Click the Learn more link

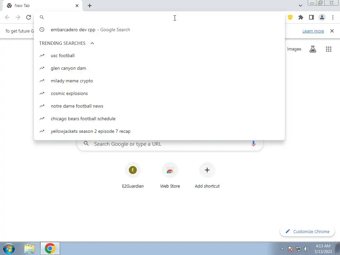(313, 31)
